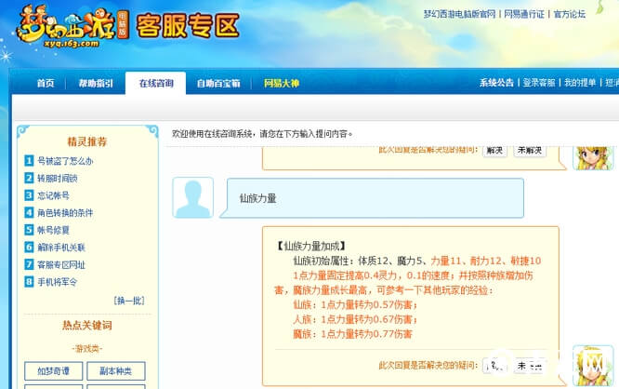Screen dimensions: 619x389
Task: Open 我的提单 link
Action: [x=580, y=83]
